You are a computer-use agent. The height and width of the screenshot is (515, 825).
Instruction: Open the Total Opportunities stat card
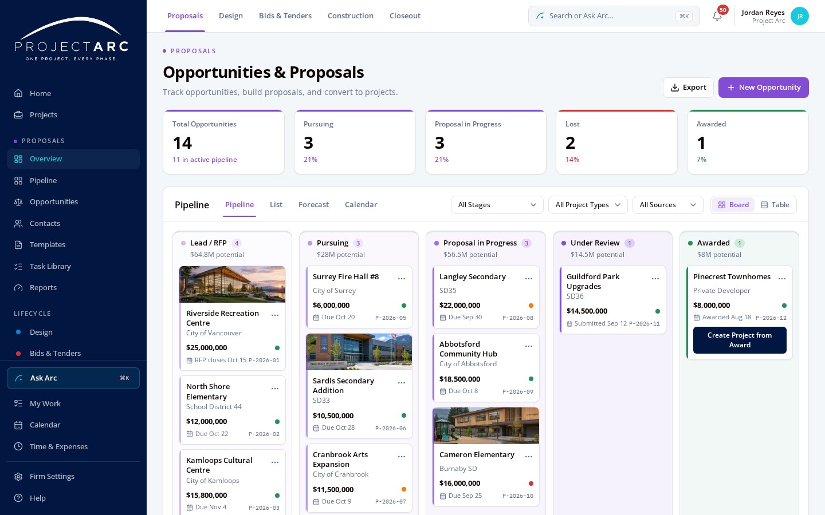pyautogui.click(x=224, y=142)
